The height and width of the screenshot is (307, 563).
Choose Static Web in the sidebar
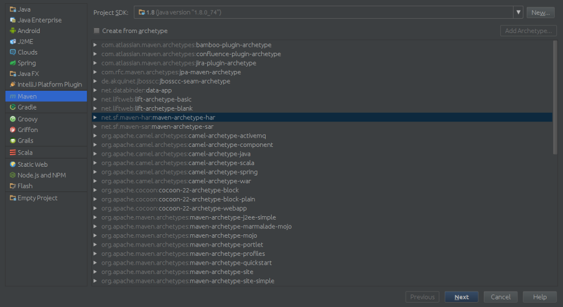[x=32, y=164]
